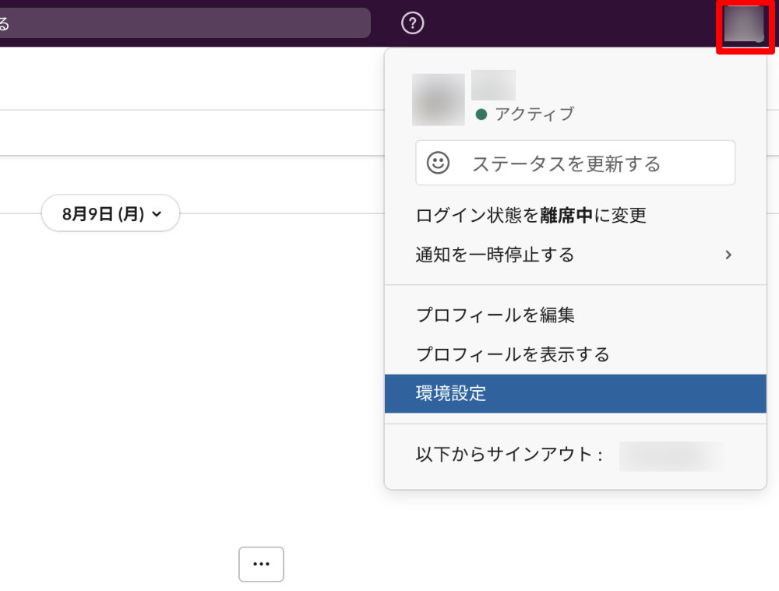Click the blurred workspace name beside sign out

[671, 456]
